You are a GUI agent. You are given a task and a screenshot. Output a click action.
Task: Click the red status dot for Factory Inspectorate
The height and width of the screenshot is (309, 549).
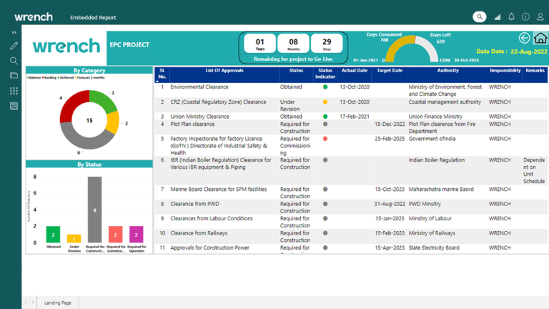(325, 139)
